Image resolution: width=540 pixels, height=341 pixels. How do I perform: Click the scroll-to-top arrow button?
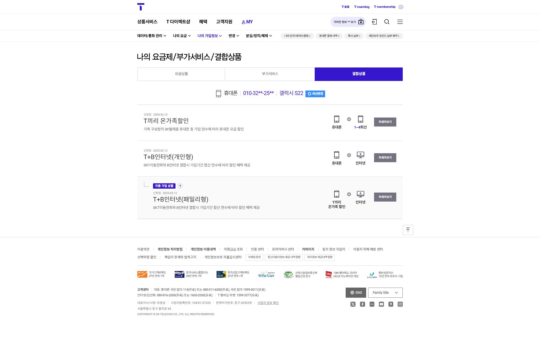pyautogui.click(x=408, y=230)
